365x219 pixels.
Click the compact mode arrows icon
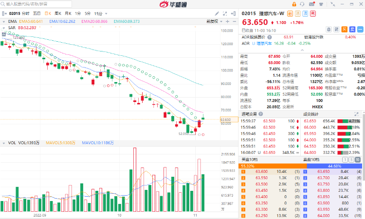(333, 4)
